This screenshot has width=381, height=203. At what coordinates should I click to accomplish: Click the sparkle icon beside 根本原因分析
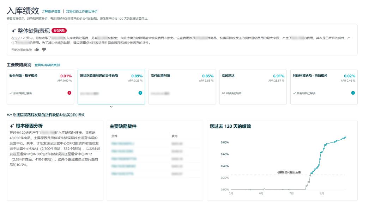pyautogui.click(x=12, y=126)
